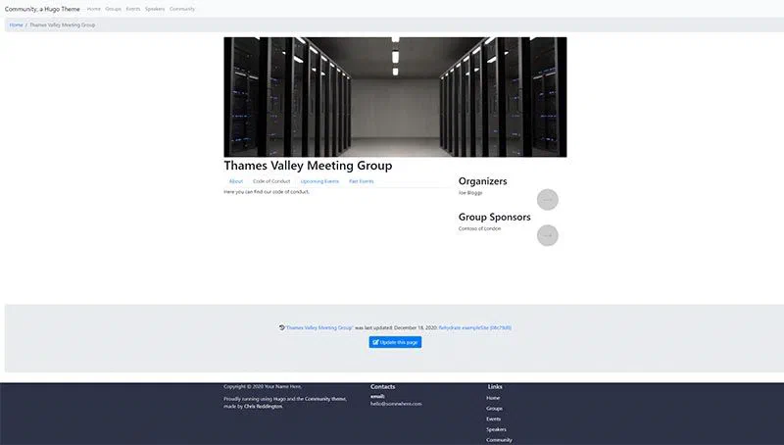Click the Links footer heading
The width and height of the screenshot is (784, 445).
click(495, 387)
